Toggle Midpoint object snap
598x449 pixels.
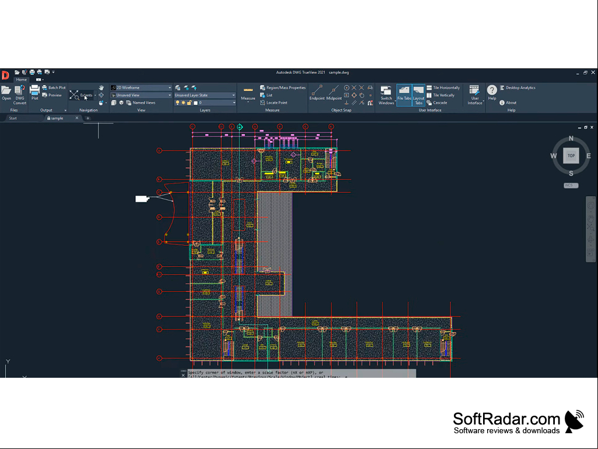[x=334, y=93]
